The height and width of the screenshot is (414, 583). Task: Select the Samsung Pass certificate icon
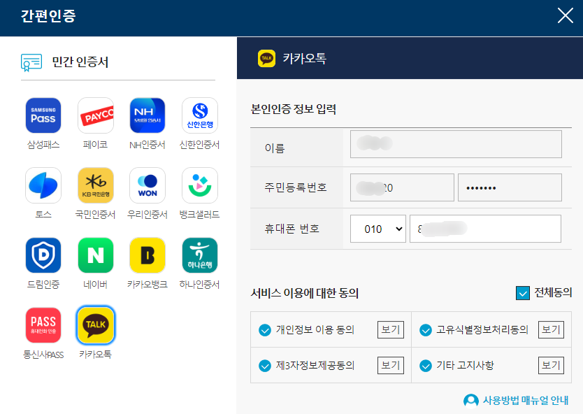(43, 115)
